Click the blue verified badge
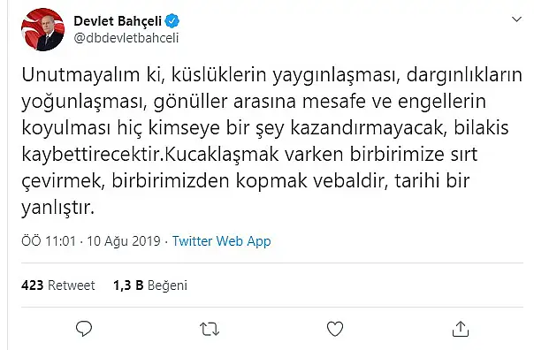The image size is (534, 350). (x=172, y=21)
